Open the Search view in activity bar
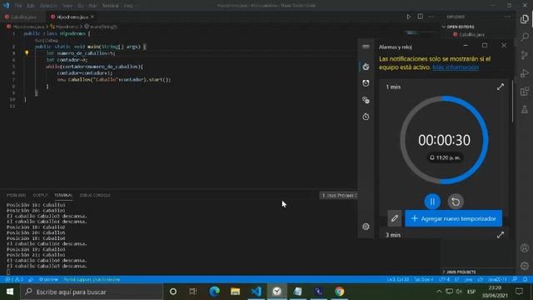The height and width of the screenshot is (300, 533). tap(525, 37)
